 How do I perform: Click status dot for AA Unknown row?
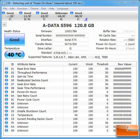coord(6,127)
